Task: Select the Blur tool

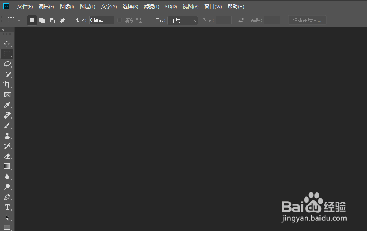Action: (x=7, y=176)
